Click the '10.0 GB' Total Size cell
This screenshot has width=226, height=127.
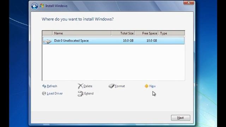[128, 41]
